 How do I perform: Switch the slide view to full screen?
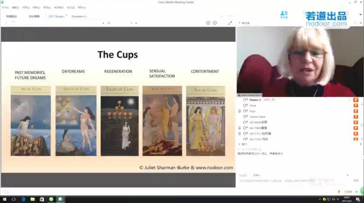(230, 23)
